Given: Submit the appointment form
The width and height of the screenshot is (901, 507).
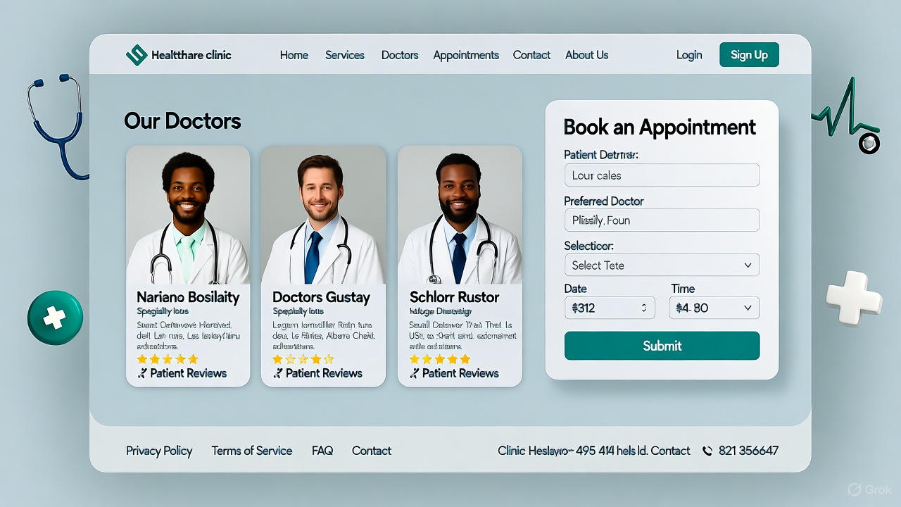Looking at the screenshot, I should (x=662, y=346).
